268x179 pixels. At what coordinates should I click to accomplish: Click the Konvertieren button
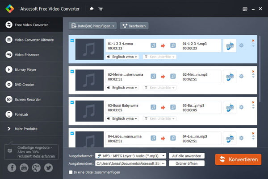click(x=238, y=159)
